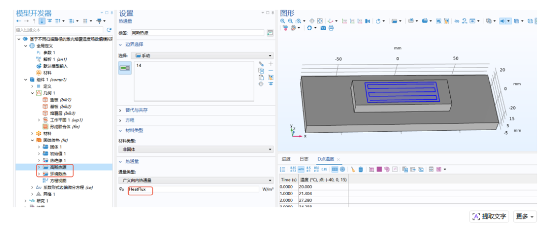Viewport: 547px width, 228px height.
Task: Open the 选择 dropdown showing 手动
Action: point(202,55)
